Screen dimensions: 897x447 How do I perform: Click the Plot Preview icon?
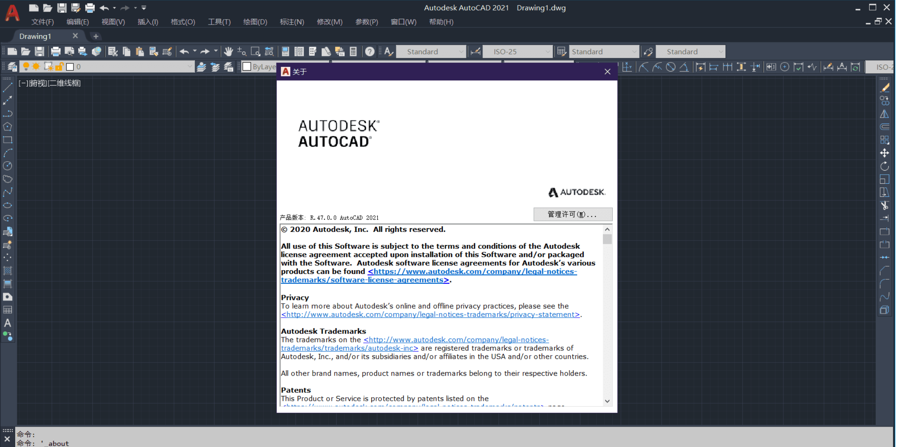(x=69, y=51)
